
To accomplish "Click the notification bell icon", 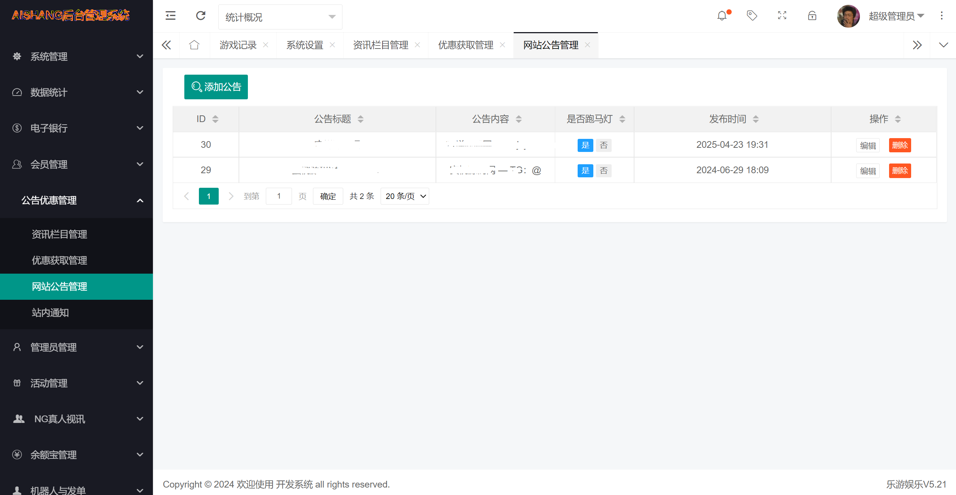I will click(722, 16).
